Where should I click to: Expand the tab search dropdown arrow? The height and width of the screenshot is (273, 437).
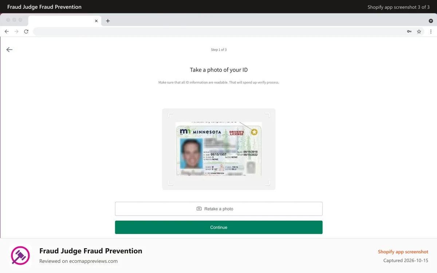click(431, 21)
